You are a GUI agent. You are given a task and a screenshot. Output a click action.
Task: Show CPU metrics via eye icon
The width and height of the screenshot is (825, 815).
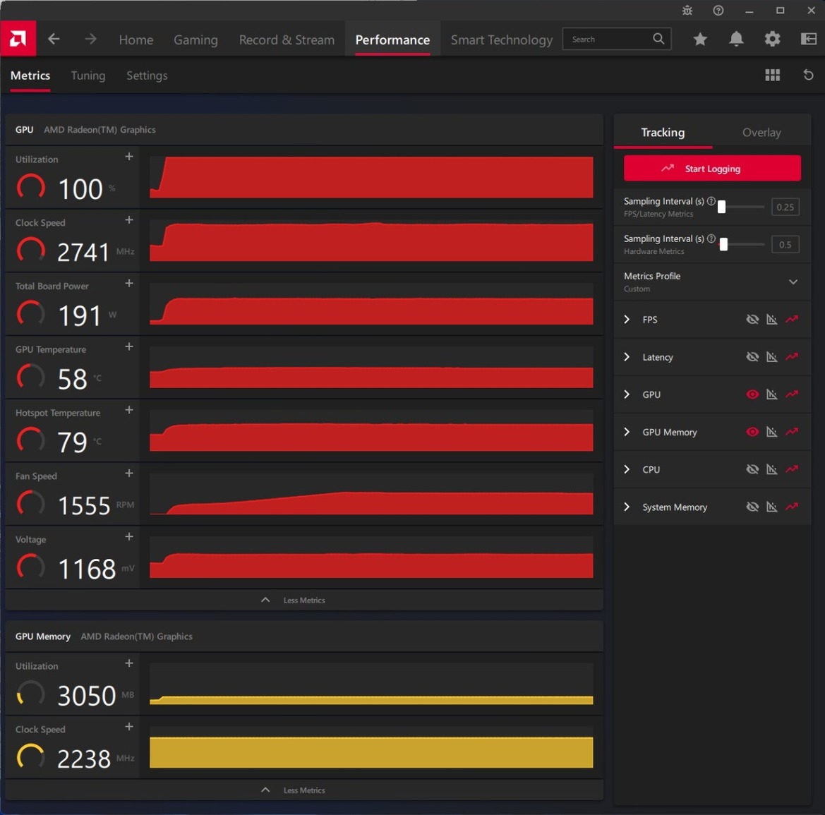(752, 469)
